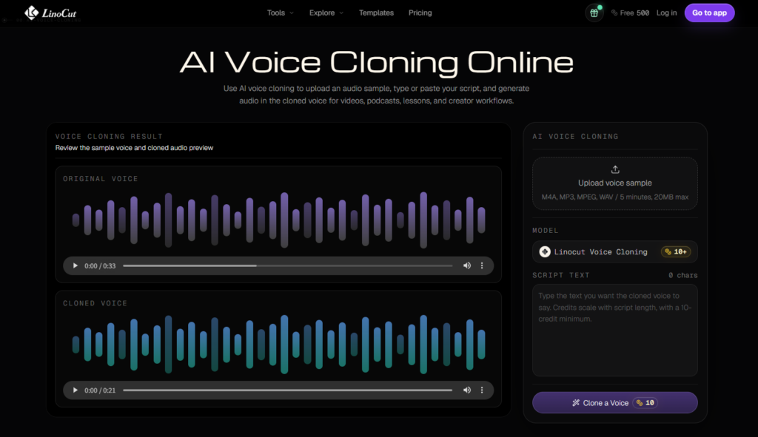Click into the script text field
Screen dimensions: 758x437
[615, 331]
